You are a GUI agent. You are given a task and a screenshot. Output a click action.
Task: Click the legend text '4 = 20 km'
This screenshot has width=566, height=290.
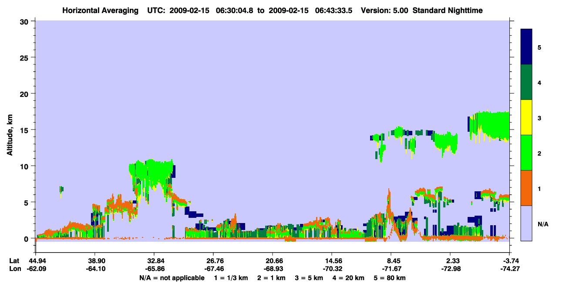[x=348, y=278]
